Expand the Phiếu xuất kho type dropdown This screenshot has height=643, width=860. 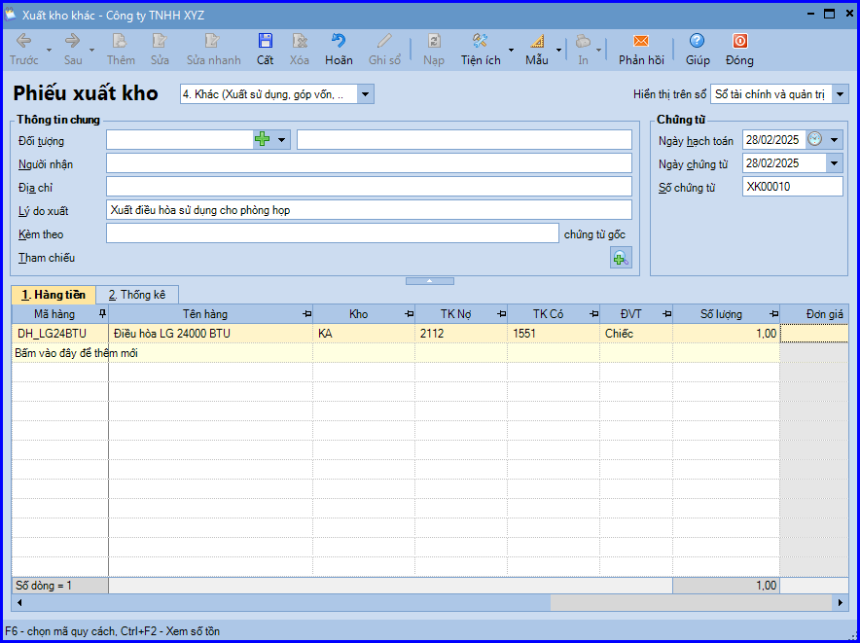[366, 94]
